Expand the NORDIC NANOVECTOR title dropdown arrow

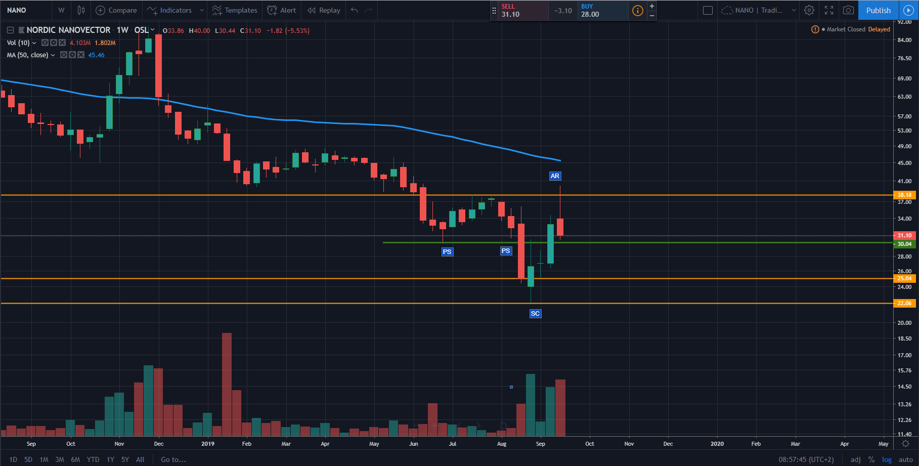point(152,30)
